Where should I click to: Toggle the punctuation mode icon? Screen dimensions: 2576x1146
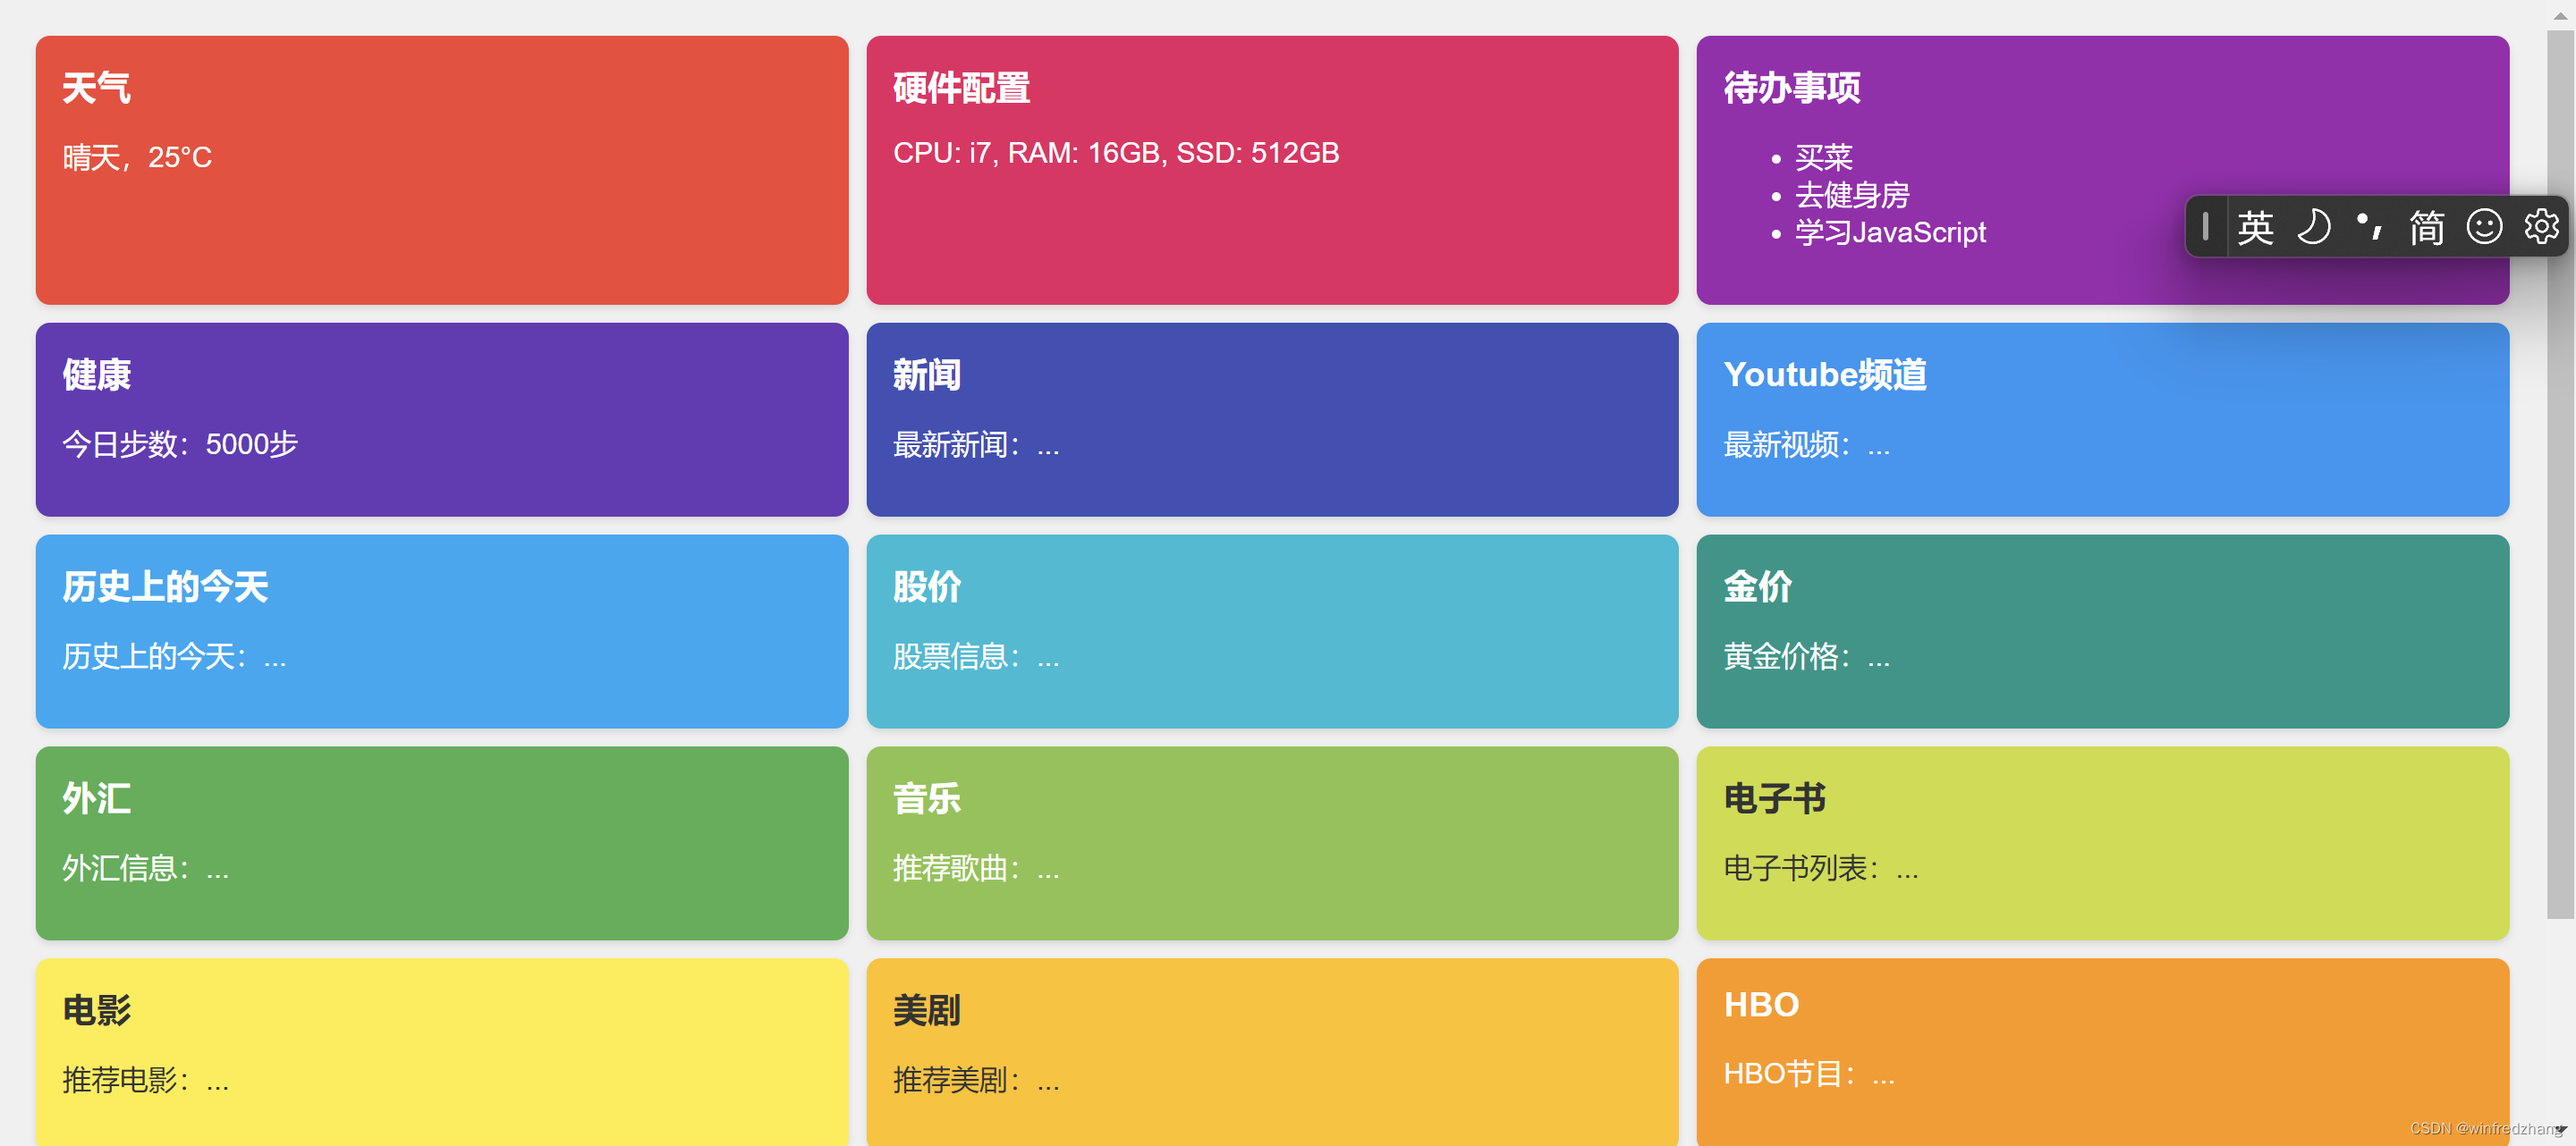(x=2369, y=227)
